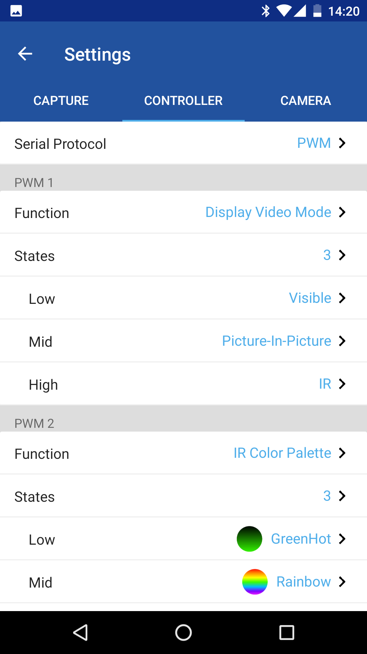The width and height of the screenshot is (367, 654).
Task: Tap the Visible value for Low state
Action: tap(310, 298)
